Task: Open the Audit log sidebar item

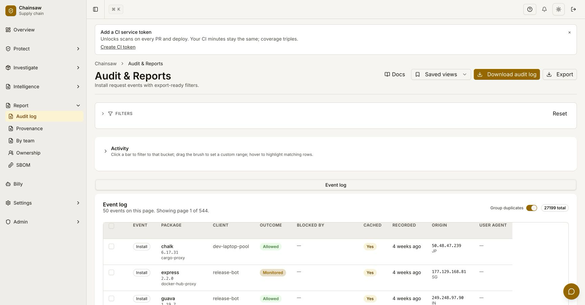Action: click(x=44, y=116)
